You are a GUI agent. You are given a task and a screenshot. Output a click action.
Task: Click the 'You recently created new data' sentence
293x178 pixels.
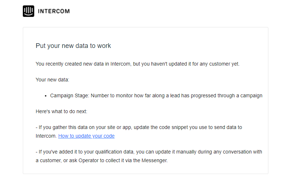pyautogui.click(x=137, y=64)
